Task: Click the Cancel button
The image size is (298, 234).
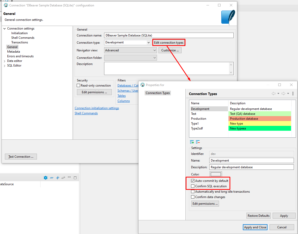Action: point(282,227)
